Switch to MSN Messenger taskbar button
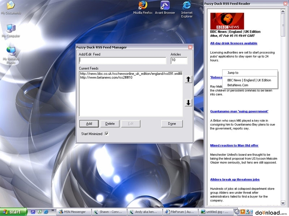 point(74,212)
